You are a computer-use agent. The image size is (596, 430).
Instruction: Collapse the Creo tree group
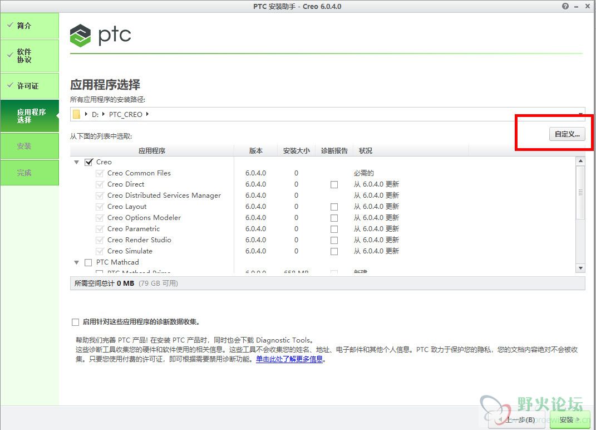76,163
